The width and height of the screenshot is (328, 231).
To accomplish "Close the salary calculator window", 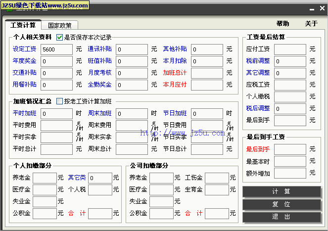I will point(322,8).
